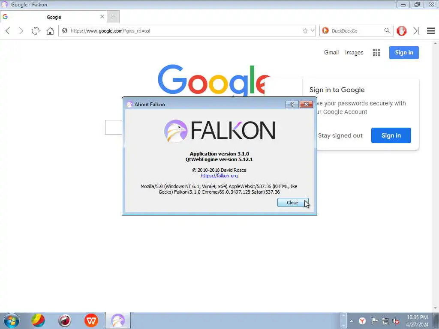The width and height of the screenshot is (439, 329).
Task: Click Sign in inside the Google prompt
Action: [391, 135]
